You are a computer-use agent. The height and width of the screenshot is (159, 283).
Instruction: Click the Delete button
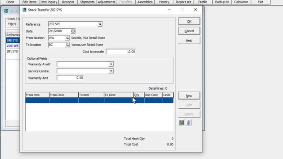pyautogui.click(x=189, y=114)
